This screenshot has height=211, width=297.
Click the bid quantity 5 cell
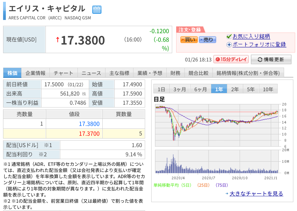[x=124, y=134]
